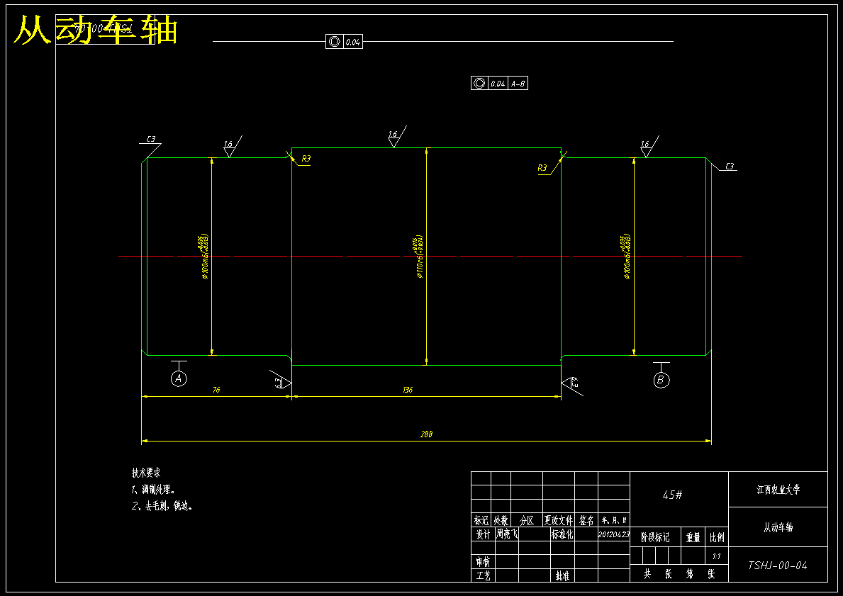This screenshot has height=596, width=843.
Task: Click the 标记 cell
Action: tap(481, 520)
